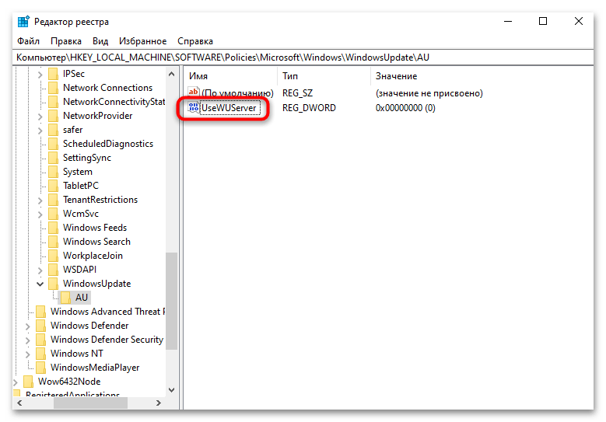Screen dimensions: 606x422
Task: Click the IPSec folder icon
Action: point(54,74)
